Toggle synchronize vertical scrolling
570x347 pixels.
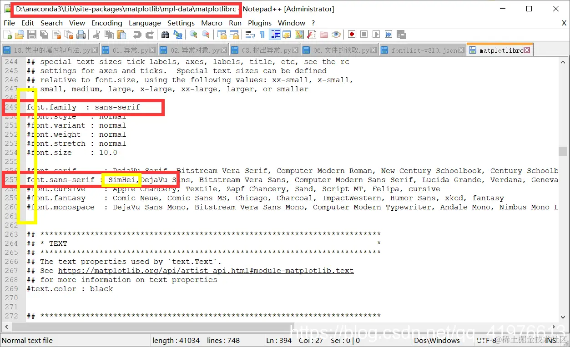222,35
